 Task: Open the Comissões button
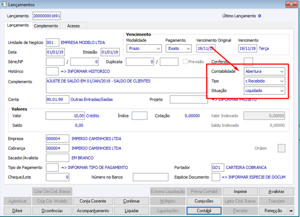point(204,201)
